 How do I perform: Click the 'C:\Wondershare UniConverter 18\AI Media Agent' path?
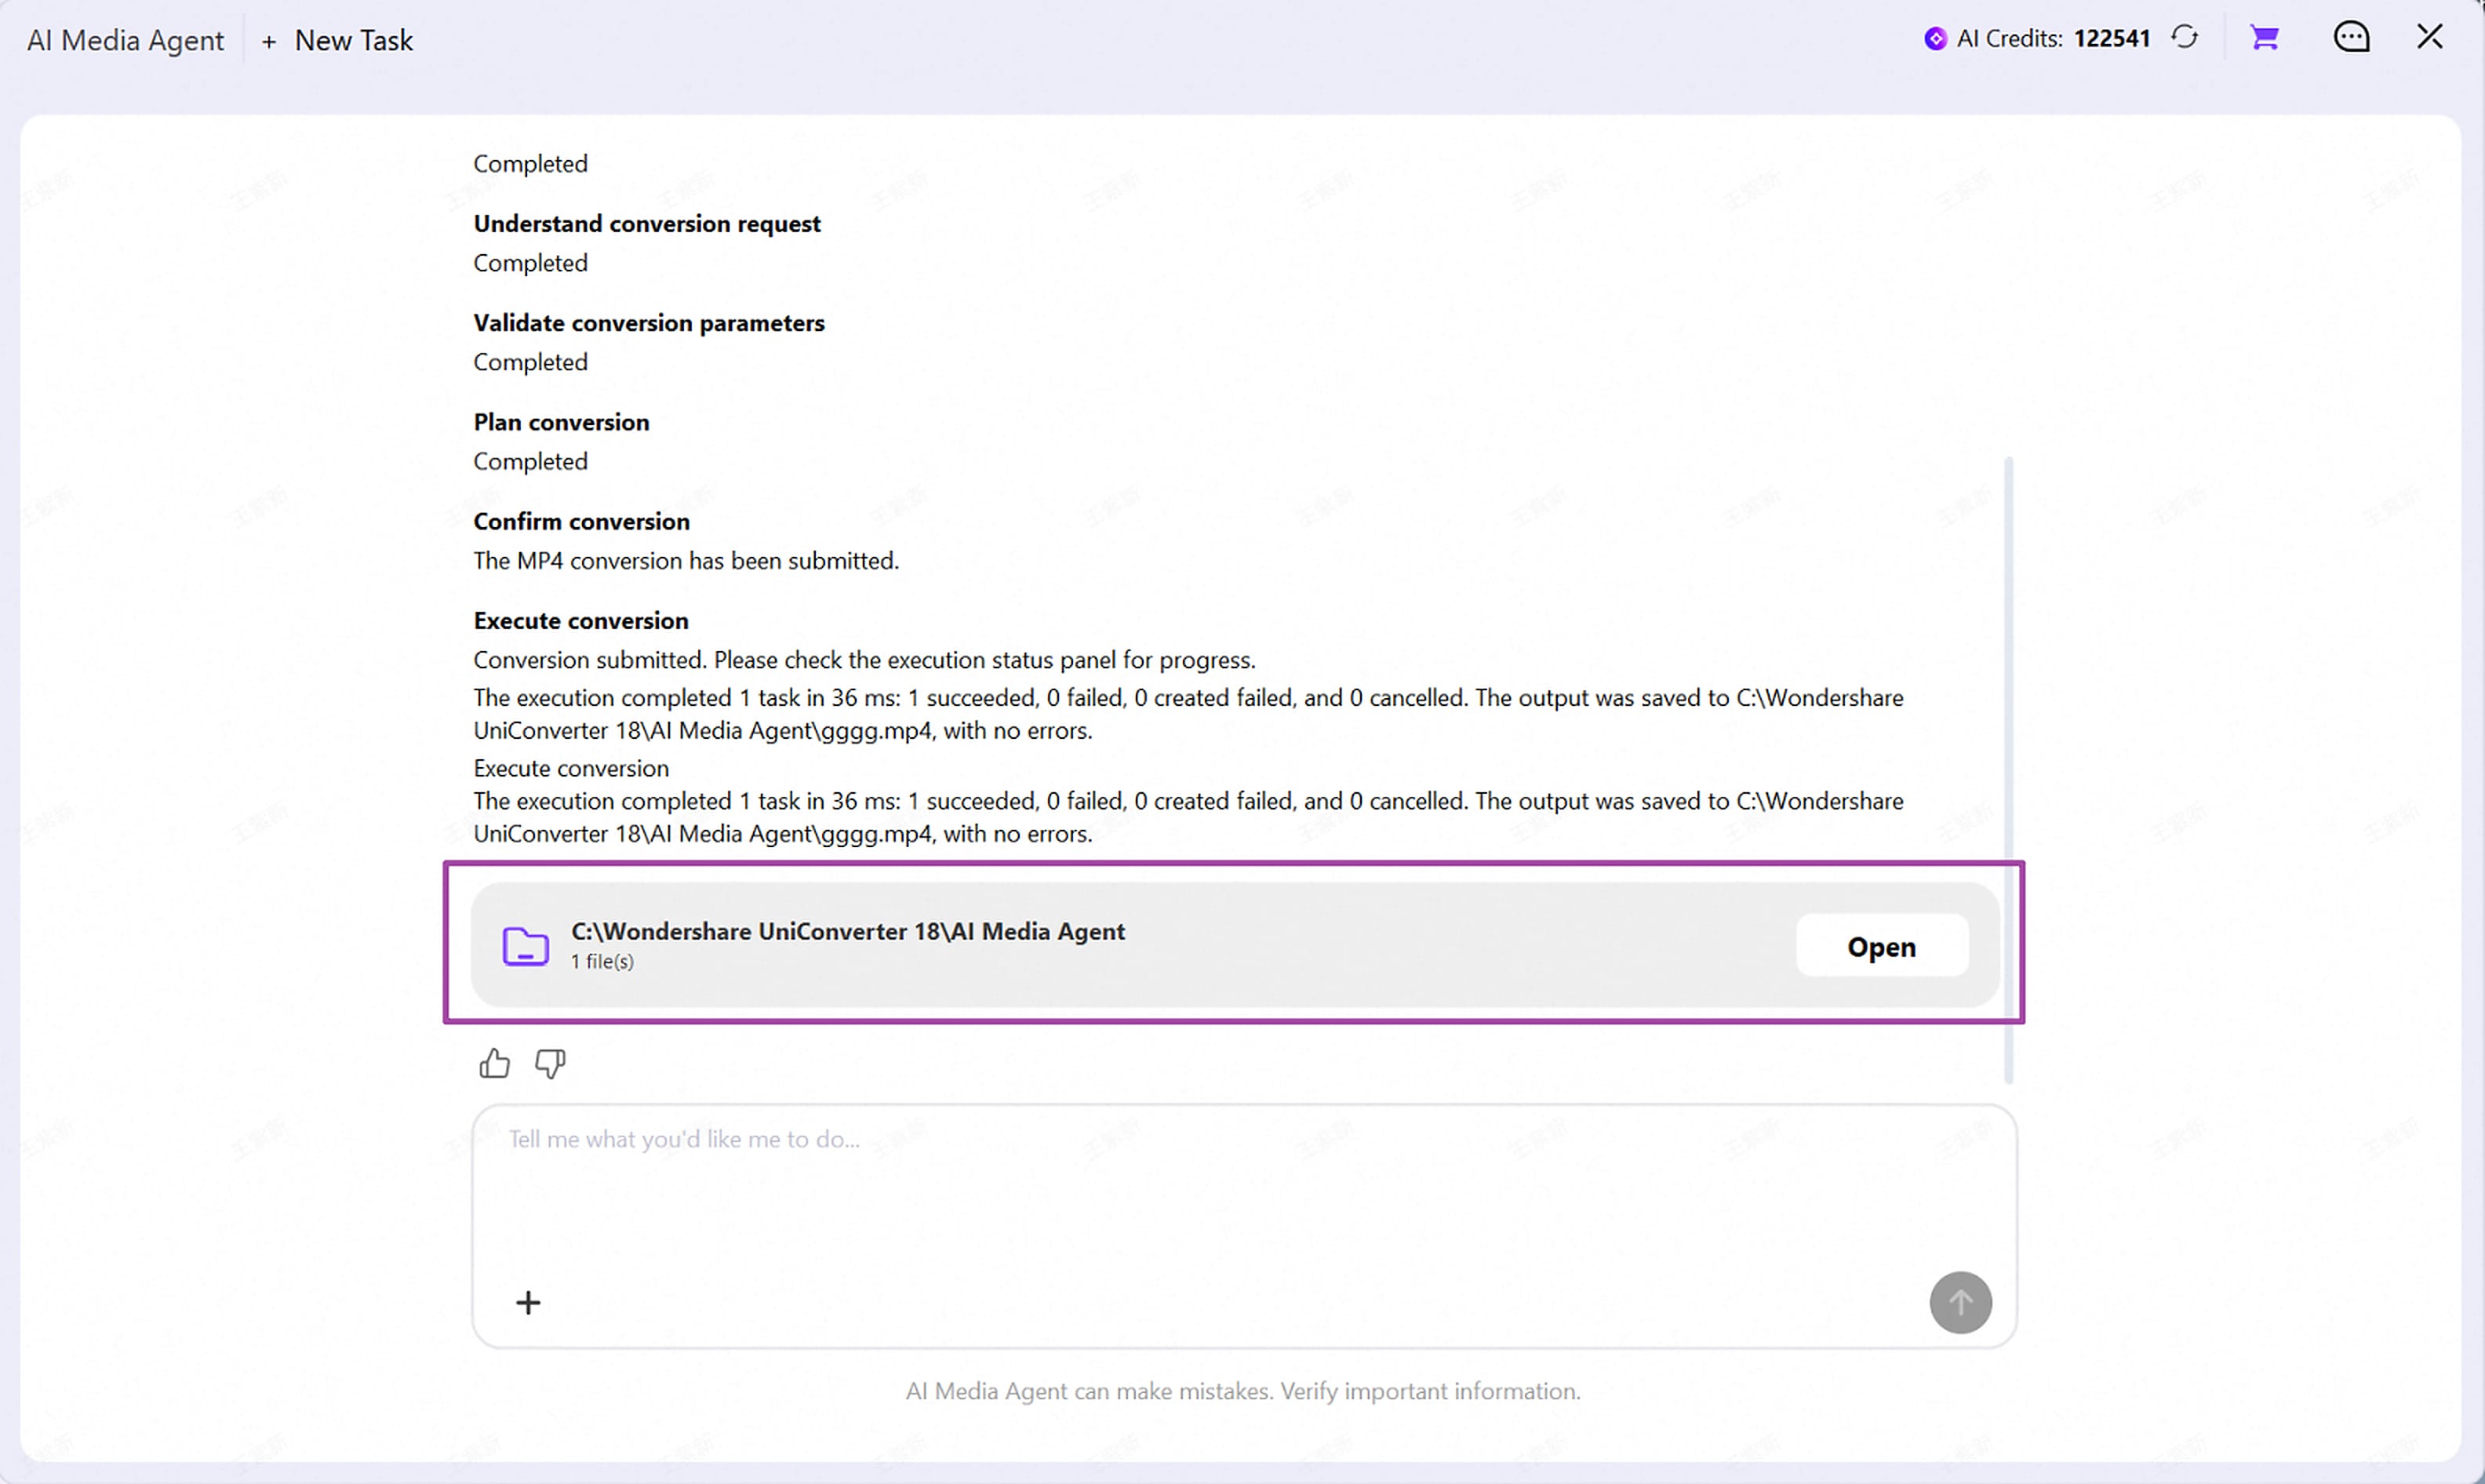coord(848,932)
